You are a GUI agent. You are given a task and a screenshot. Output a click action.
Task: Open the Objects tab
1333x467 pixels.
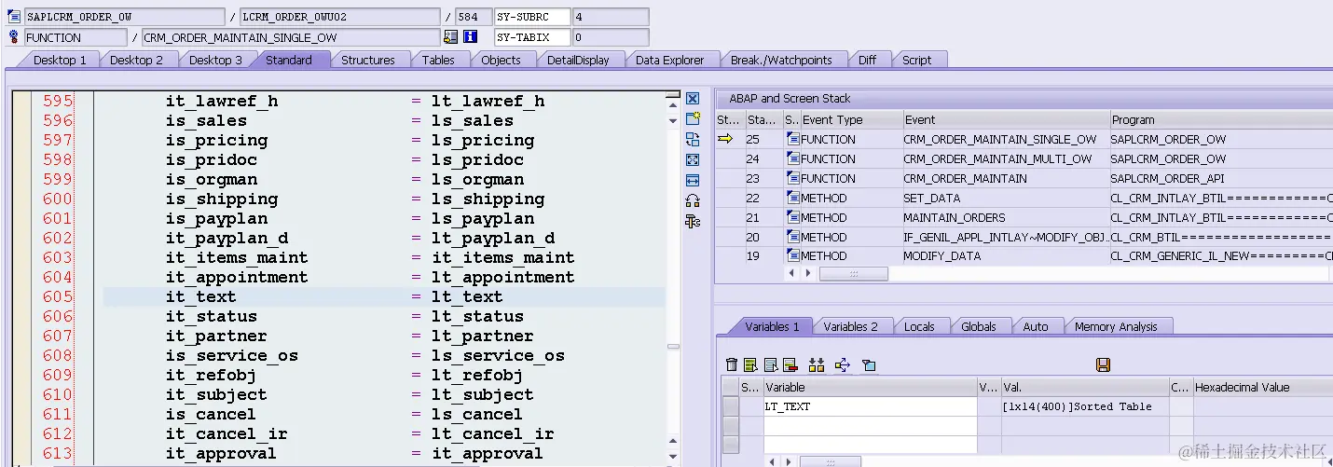tap(501, 60)
